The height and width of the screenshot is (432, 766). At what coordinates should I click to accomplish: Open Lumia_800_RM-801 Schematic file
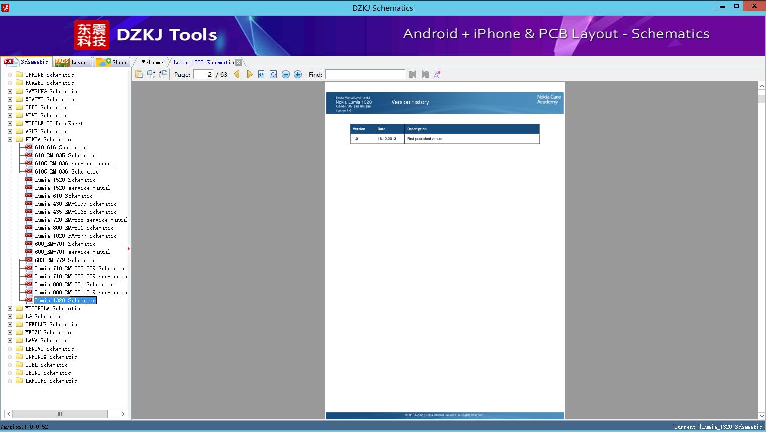74,284
